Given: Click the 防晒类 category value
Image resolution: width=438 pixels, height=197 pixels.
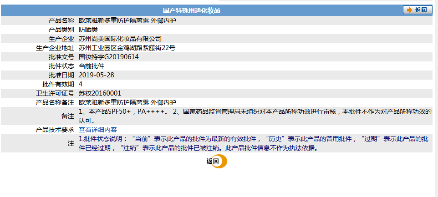Looking at the screenshot, I should click(x=88, y=30).
